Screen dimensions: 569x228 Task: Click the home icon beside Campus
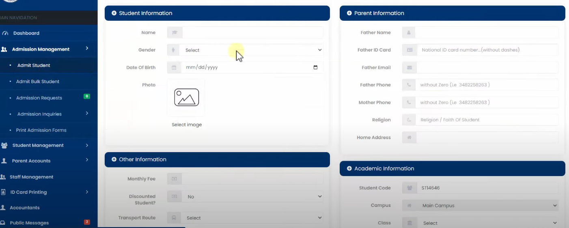click(410, 206)
